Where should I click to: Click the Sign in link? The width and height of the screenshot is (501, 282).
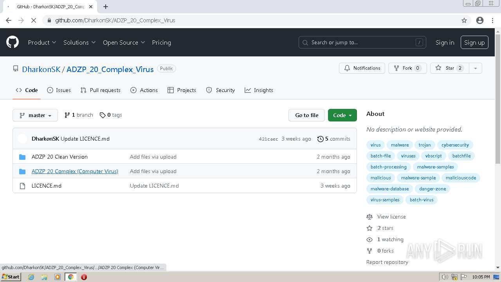tap(445, 42)
